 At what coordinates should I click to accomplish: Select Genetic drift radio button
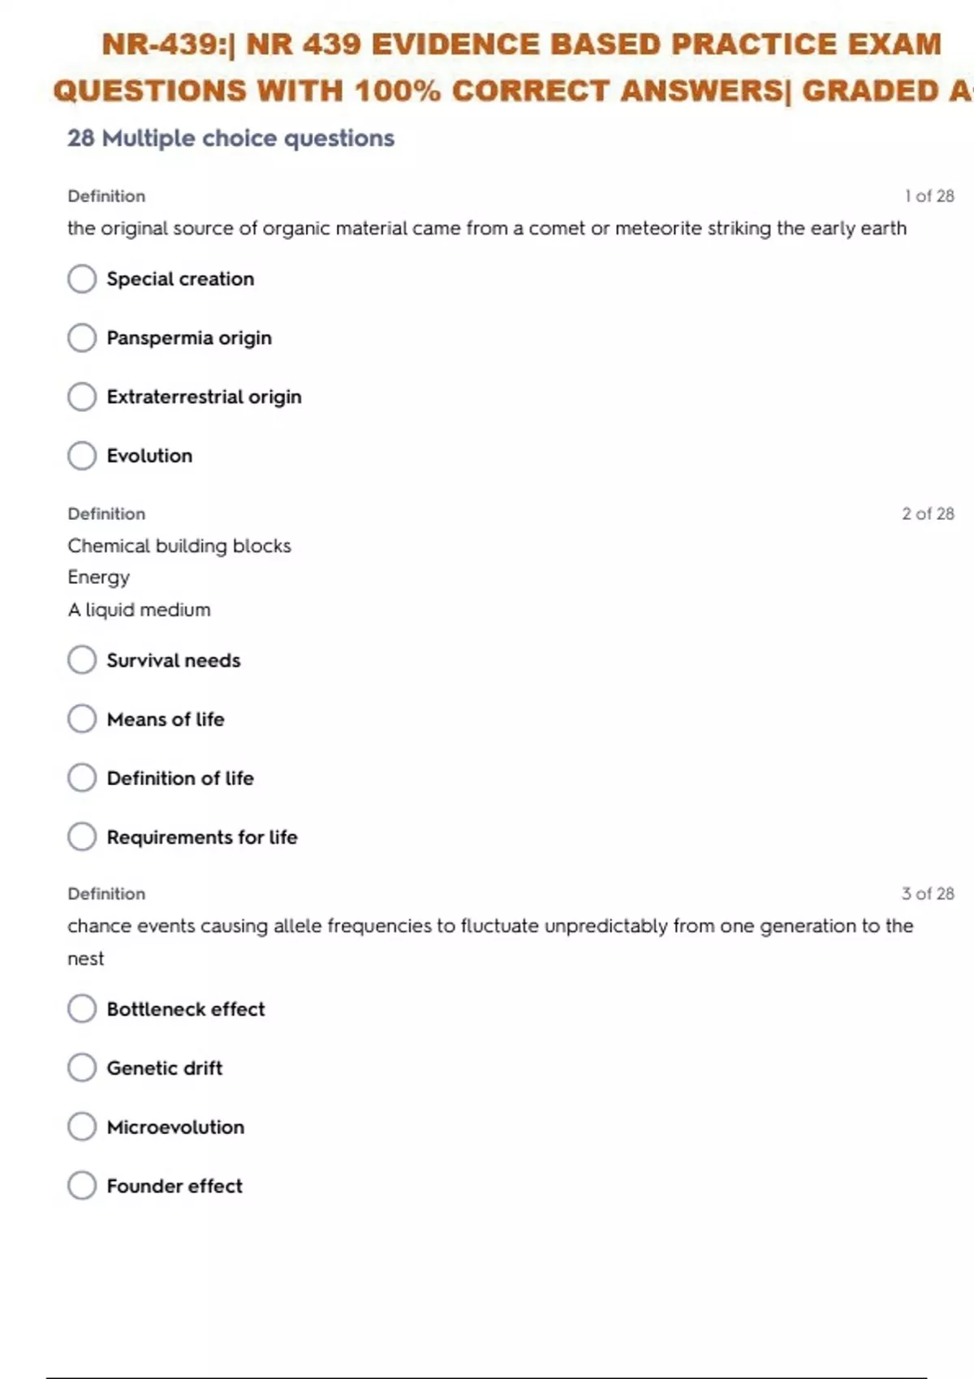coord(82,1068)
